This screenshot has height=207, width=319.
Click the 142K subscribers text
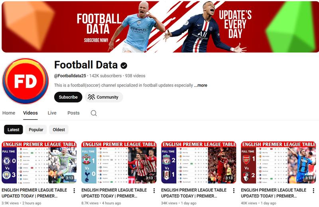click(106, 76)
